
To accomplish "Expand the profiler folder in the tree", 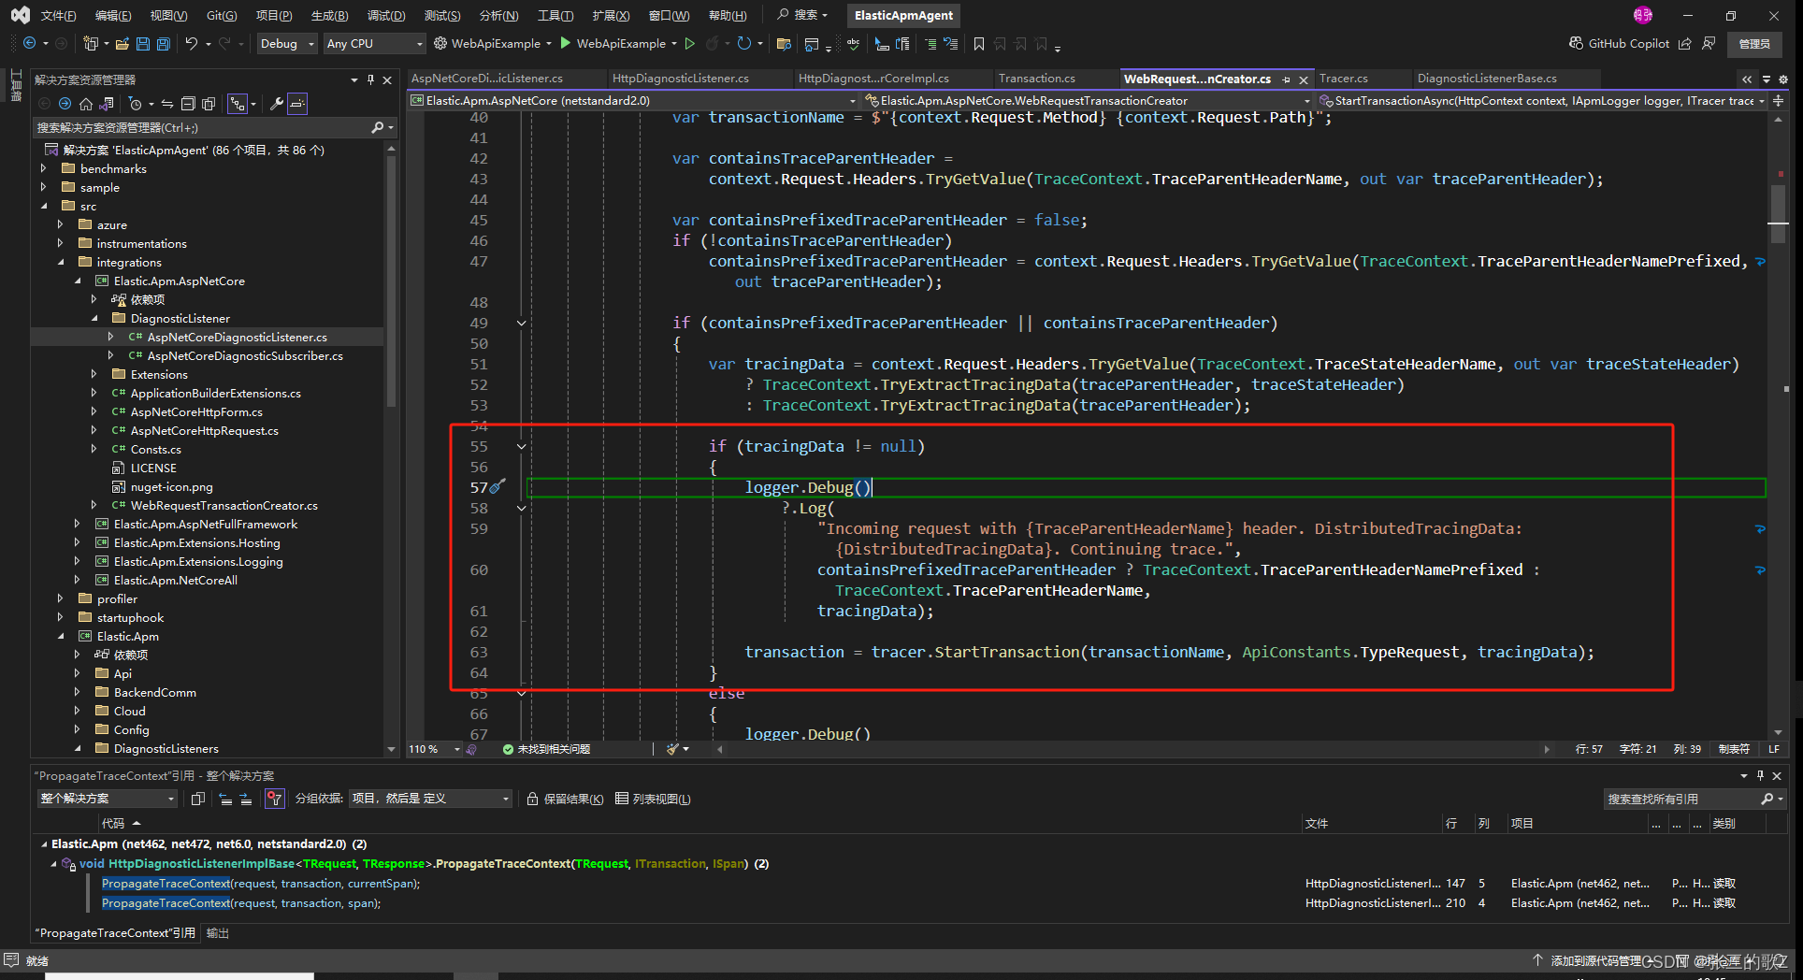I will tap(61, 598).
